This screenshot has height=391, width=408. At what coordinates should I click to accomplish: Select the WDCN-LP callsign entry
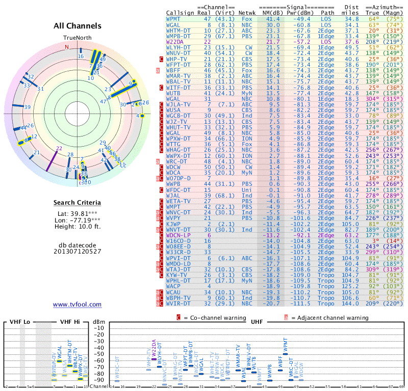(x=177, y=235)
